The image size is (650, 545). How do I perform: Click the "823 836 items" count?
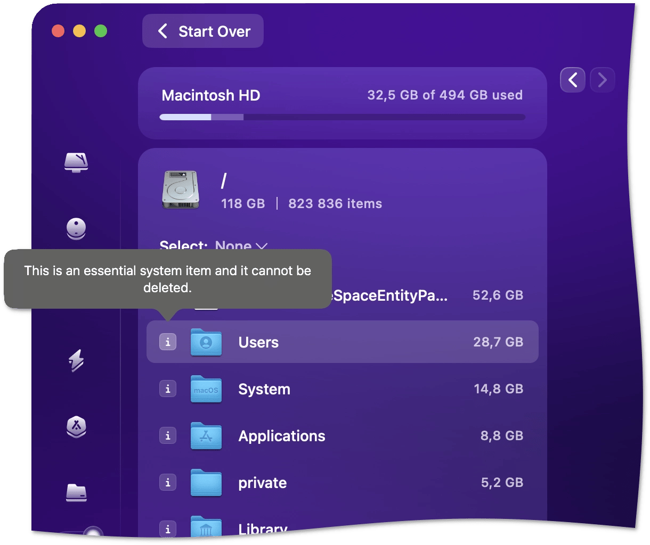tap(335, 204)
